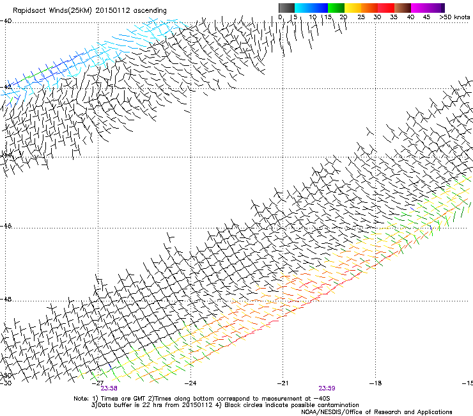Click the date '20150112' in the title
This screenshot has height=416, width=473.
click(x=113, y=11)
